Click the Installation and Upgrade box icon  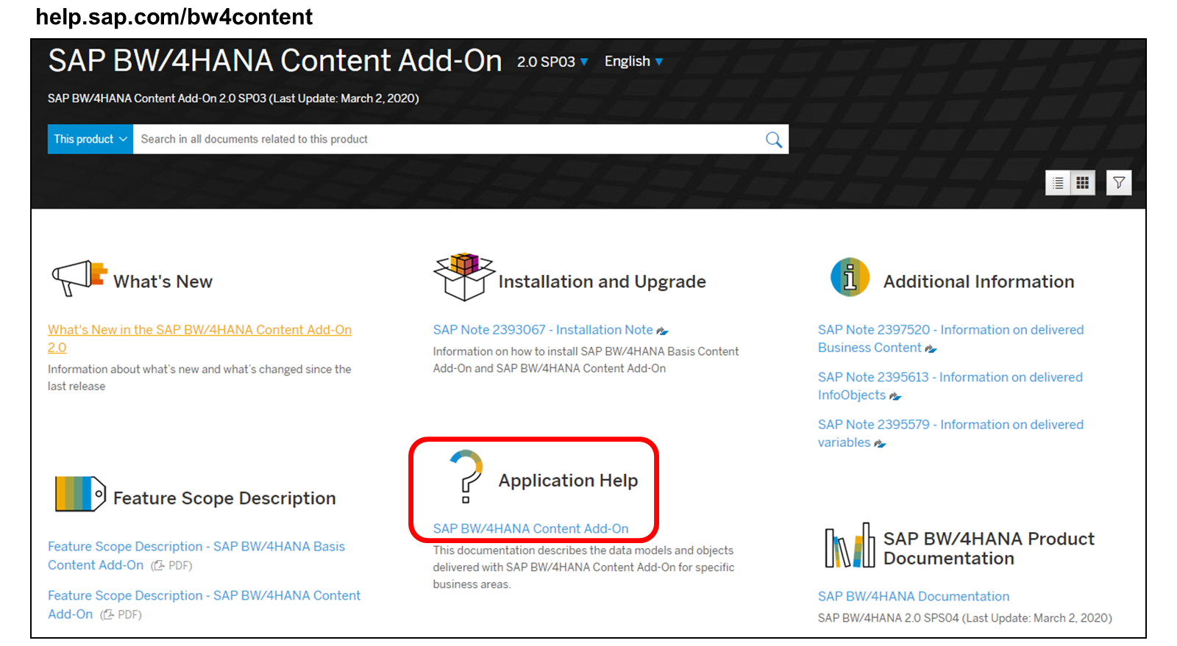[x=463, y=276]
